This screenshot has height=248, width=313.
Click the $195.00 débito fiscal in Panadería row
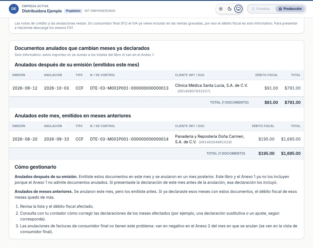point(266,139)
